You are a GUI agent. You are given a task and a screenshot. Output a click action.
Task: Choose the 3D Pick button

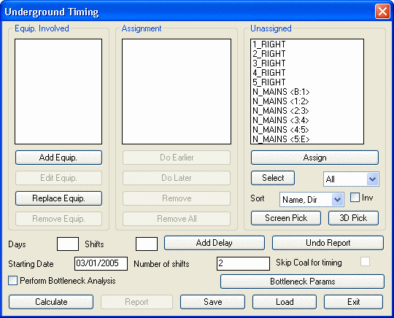tap(353, 218)
